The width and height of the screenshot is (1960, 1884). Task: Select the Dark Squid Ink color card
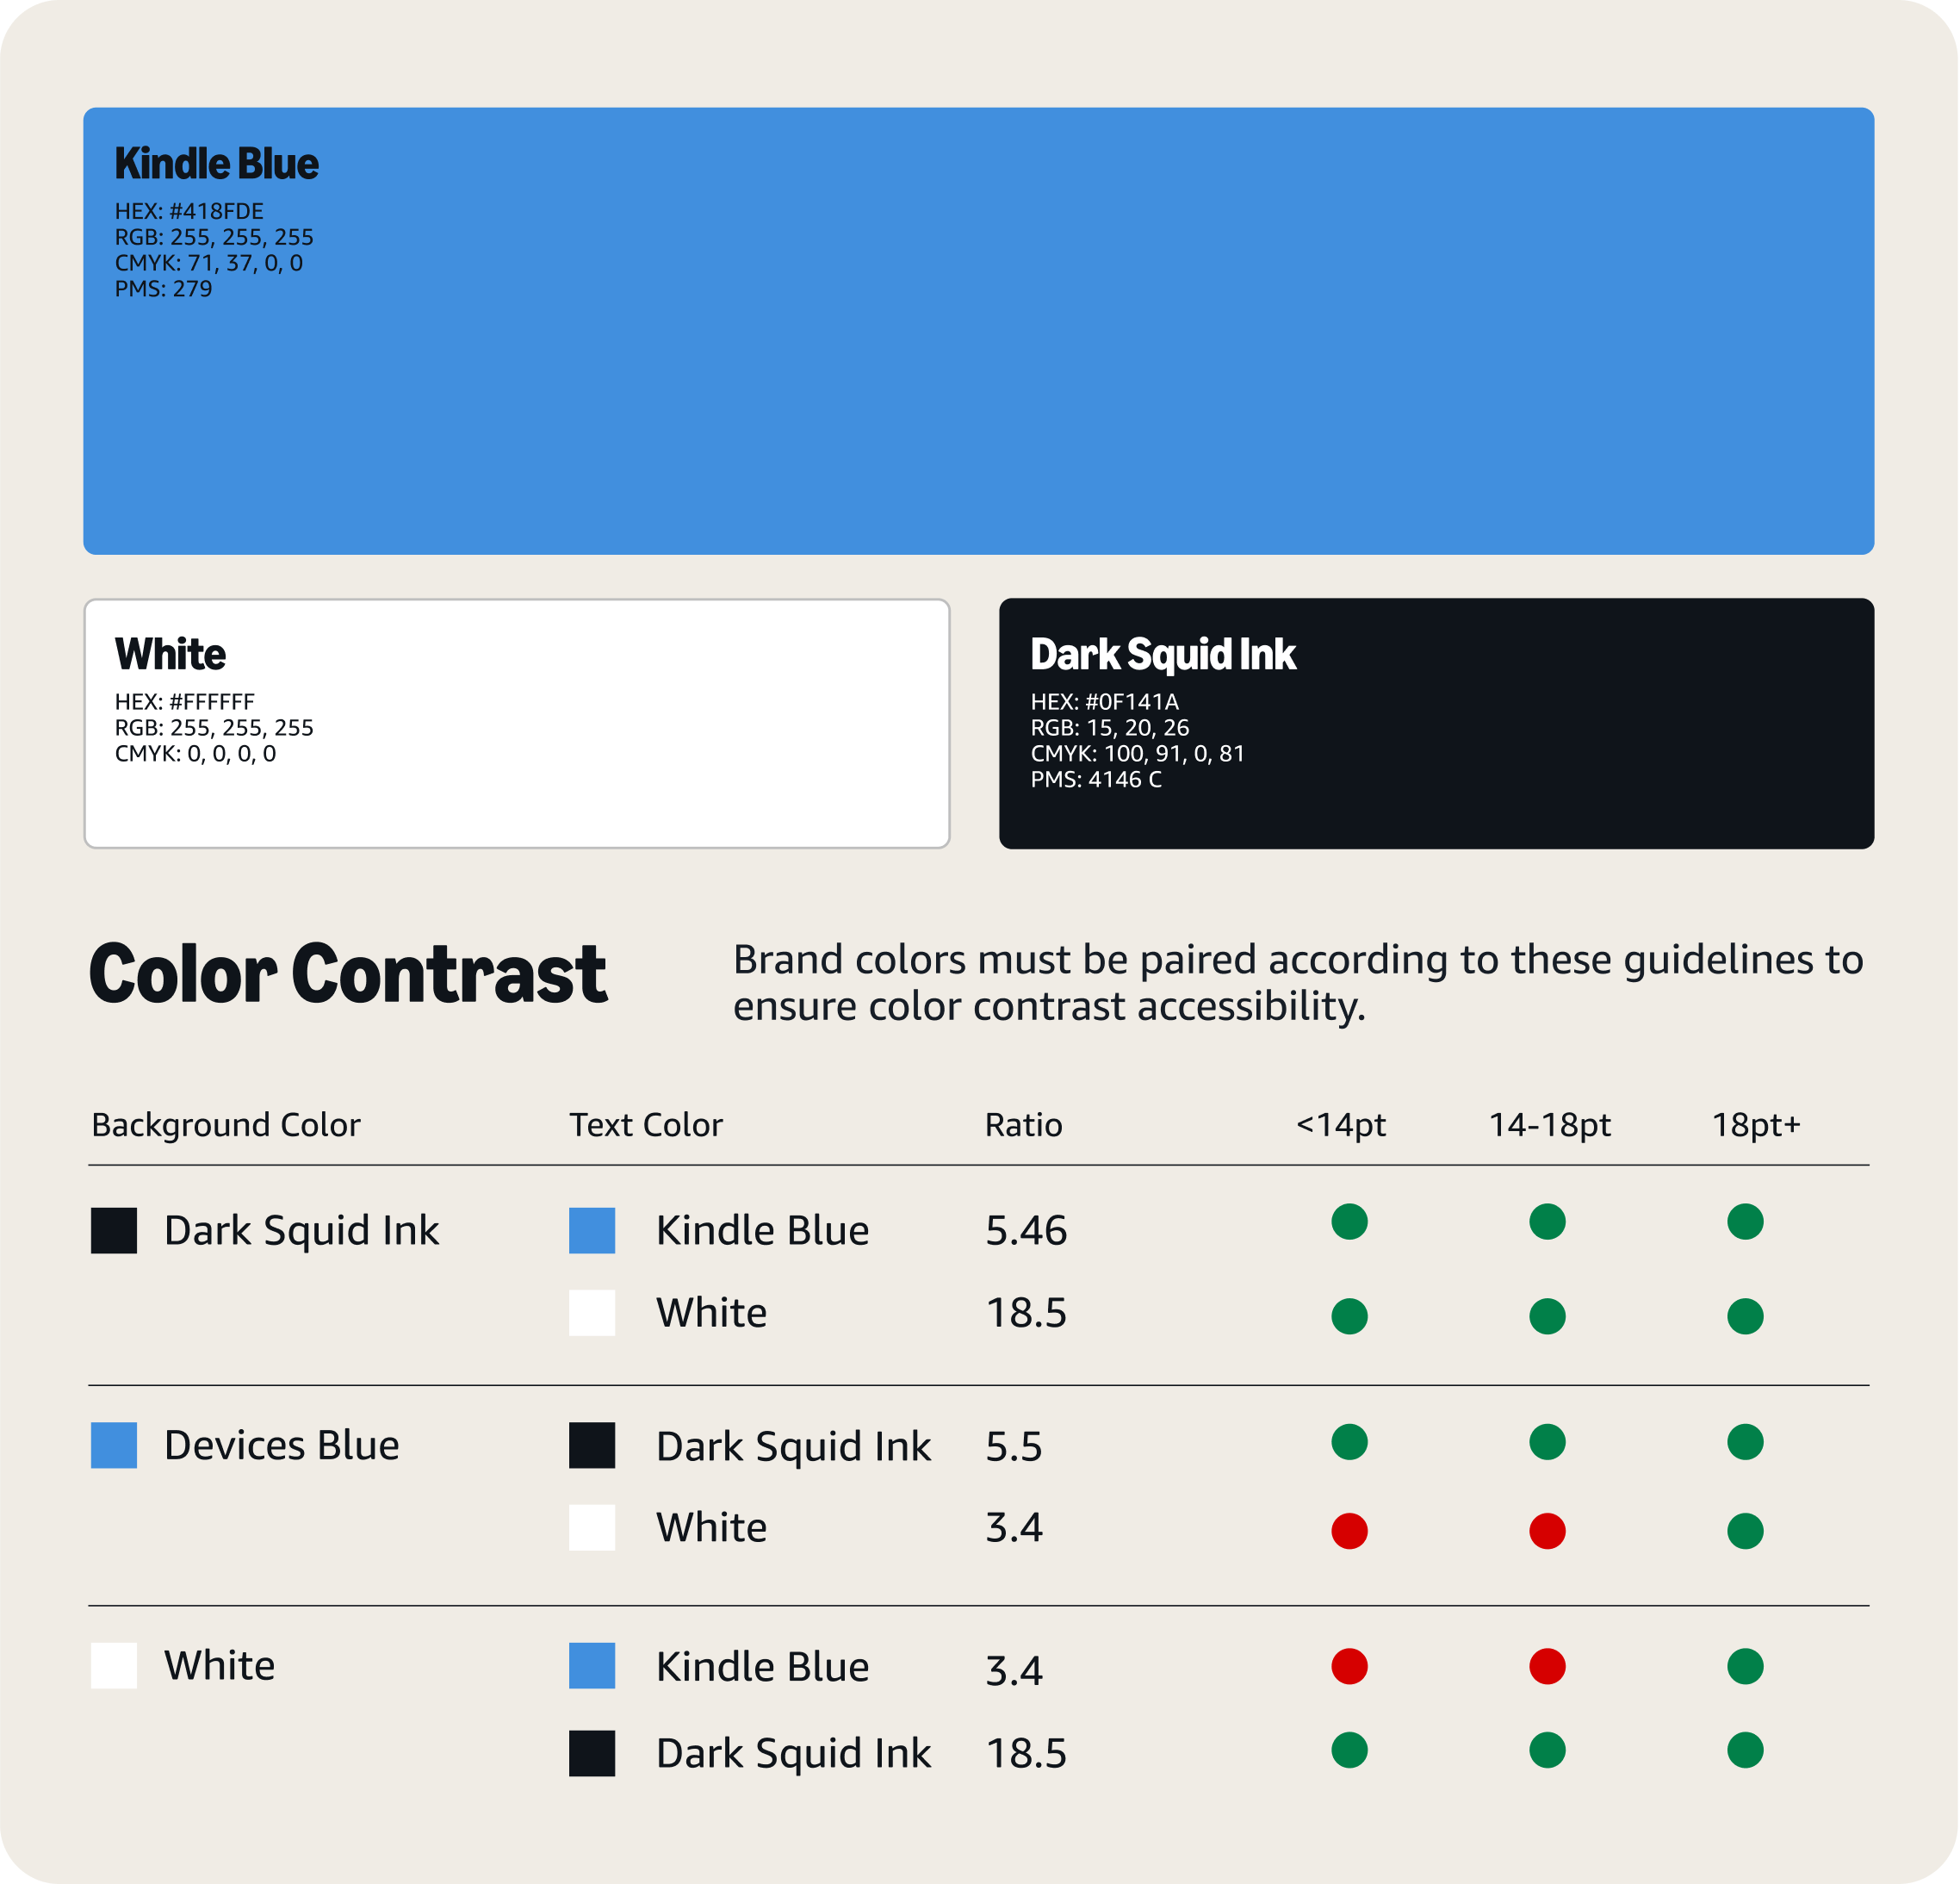(1436, 724)
